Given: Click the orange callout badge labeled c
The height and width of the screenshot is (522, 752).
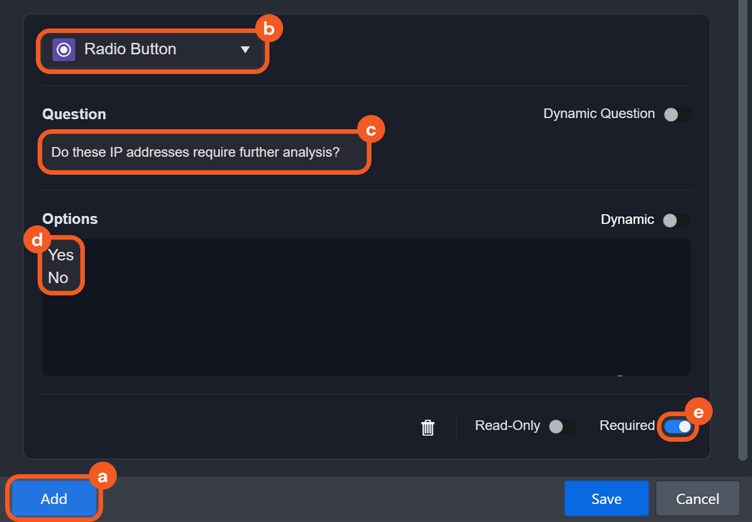Looking at the screenshot, I should 371,130.
